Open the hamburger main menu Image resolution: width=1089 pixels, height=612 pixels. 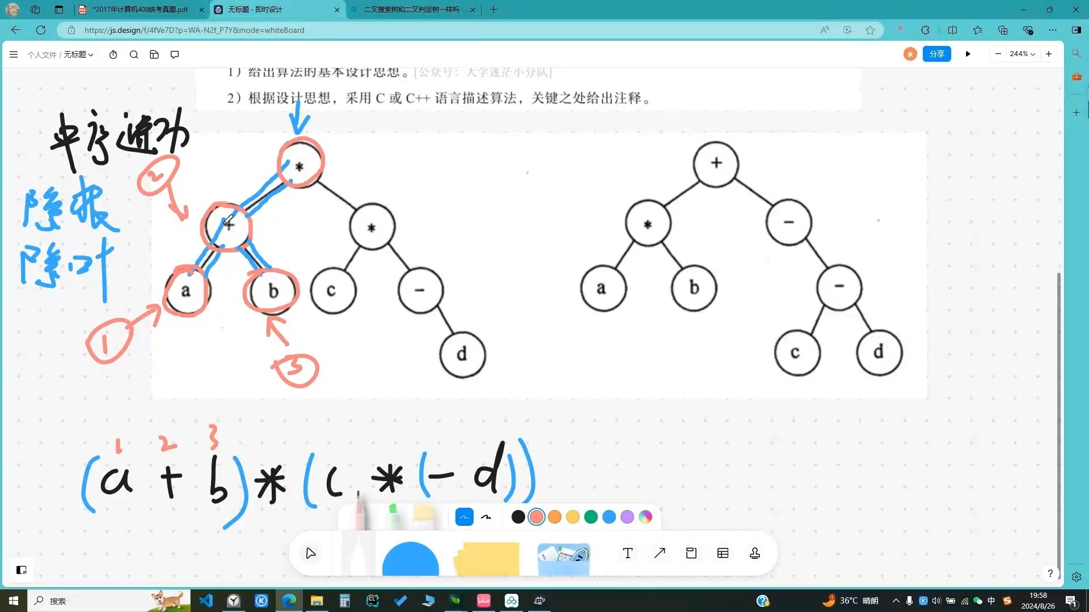coord(14,54)
